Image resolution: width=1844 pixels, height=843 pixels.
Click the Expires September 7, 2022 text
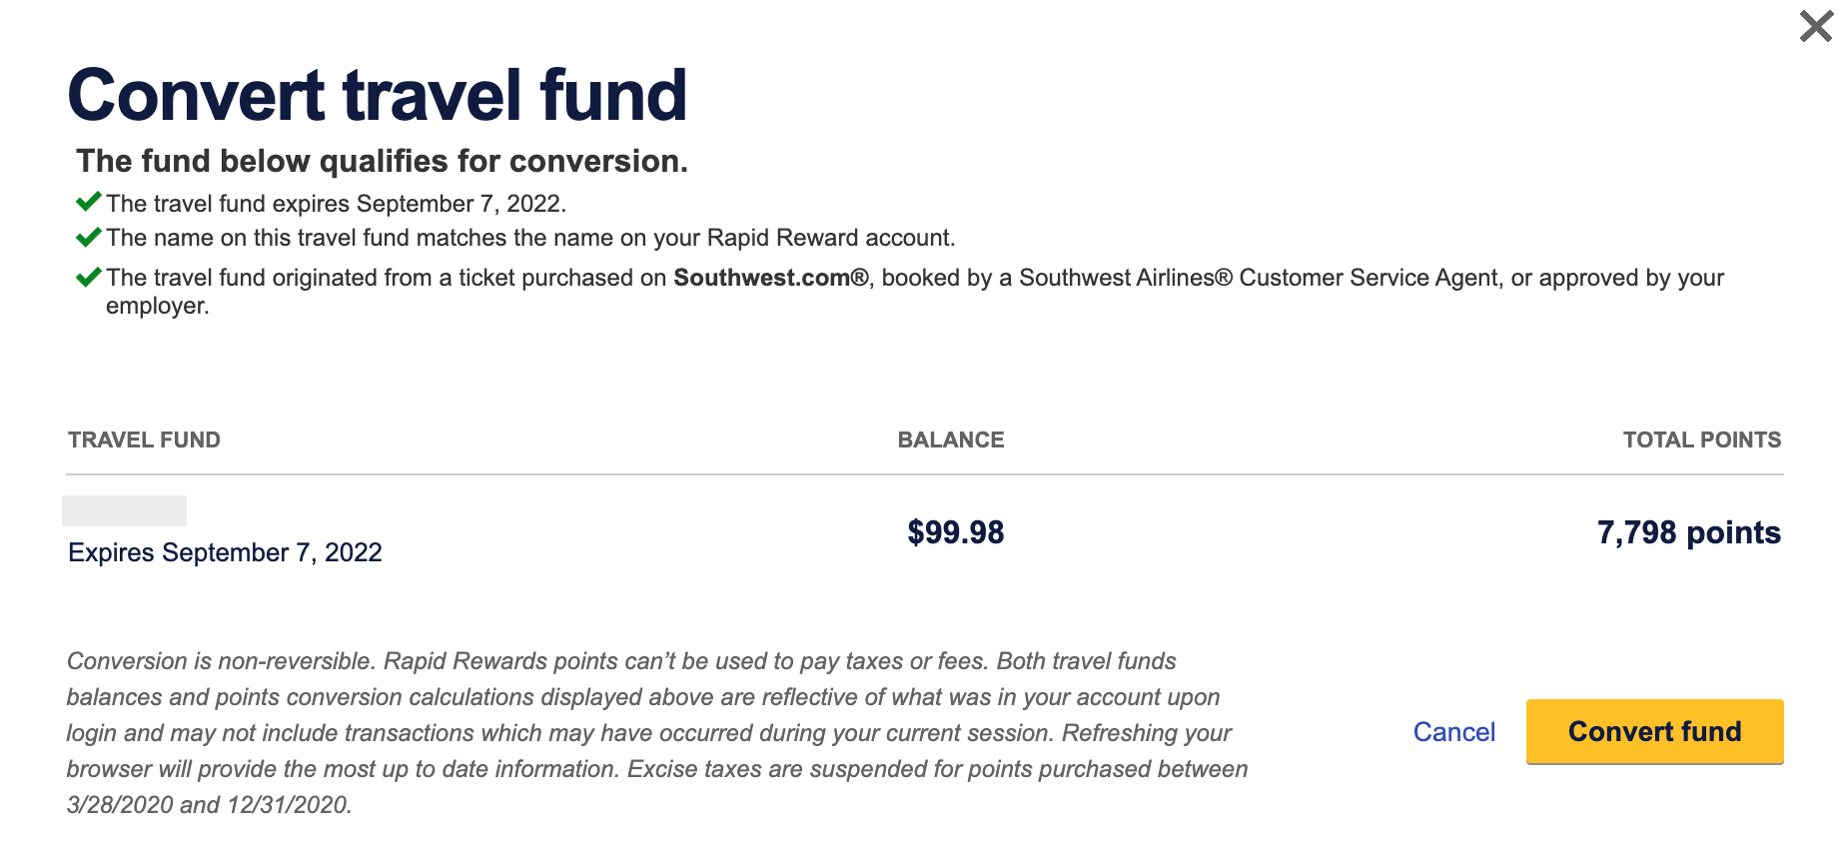pyautogui.click(x=225, y=552)
